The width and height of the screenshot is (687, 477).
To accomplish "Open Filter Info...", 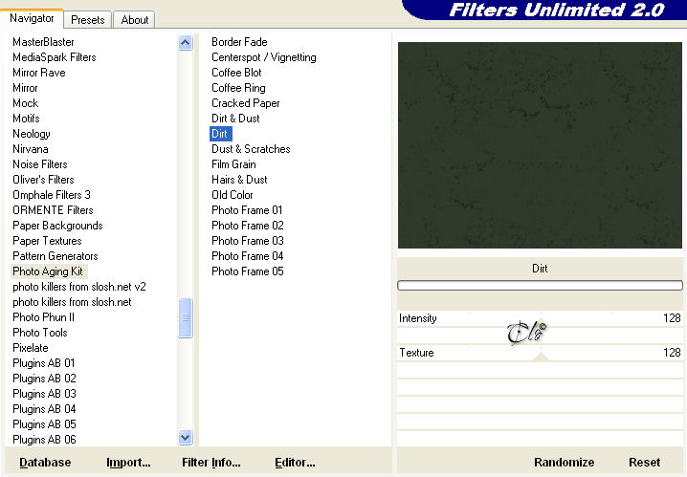I will pos(211,462).
